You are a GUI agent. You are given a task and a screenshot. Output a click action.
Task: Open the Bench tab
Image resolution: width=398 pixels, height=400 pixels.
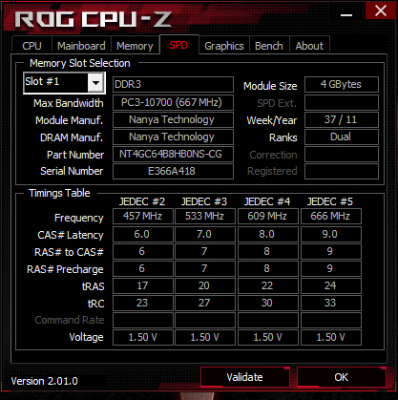pos(269,46)
